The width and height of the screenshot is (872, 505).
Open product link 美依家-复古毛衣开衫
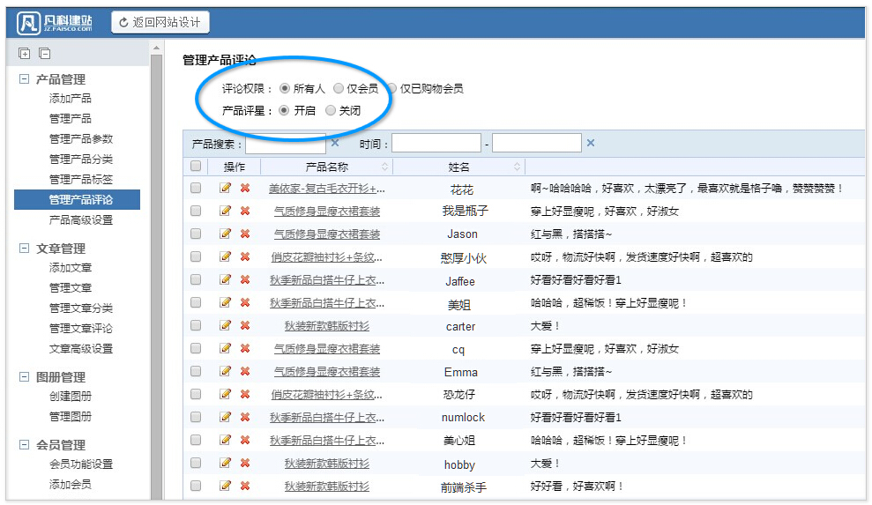click(x=327, y=189)
